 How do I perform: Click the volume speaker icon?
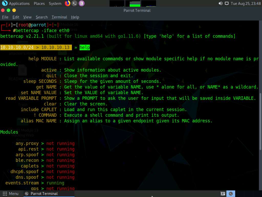[220, 3]
